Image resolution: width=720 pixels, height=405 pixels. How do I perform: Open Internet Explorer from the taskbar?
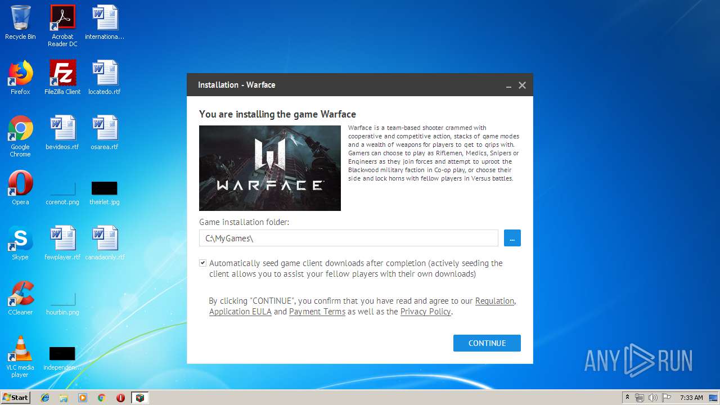(x=45, y=398)
